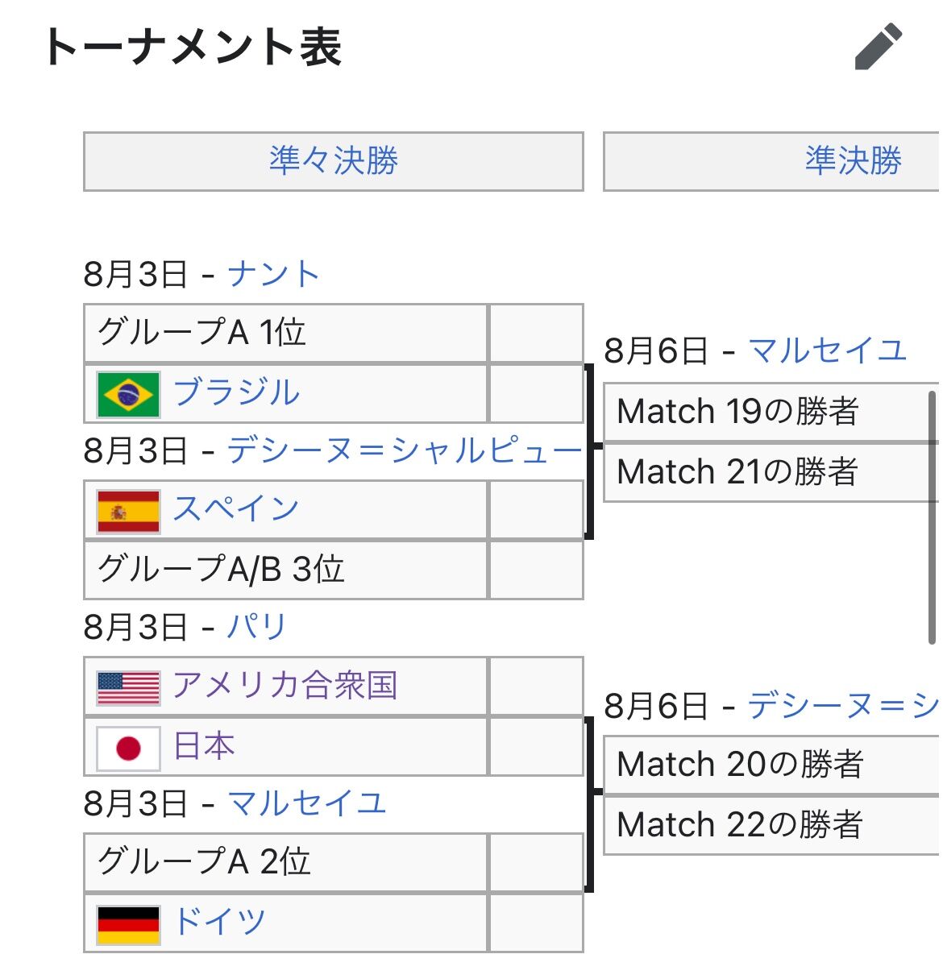943x979 pixels.
Task: Open the ブラジル team link
Action: [236, 392]
